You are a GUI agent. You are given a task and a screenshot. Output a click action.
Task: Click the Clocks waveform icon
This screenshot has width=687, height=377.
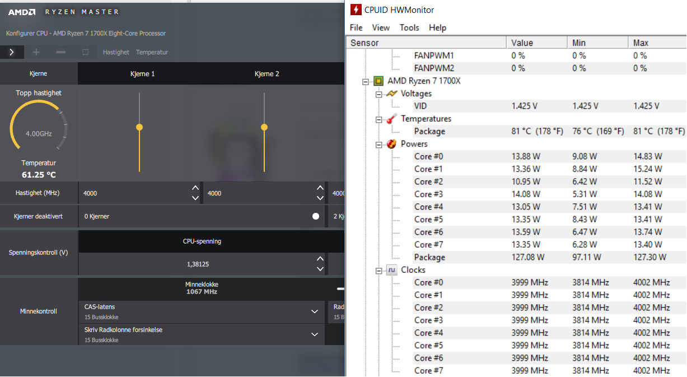pos(391,270)
